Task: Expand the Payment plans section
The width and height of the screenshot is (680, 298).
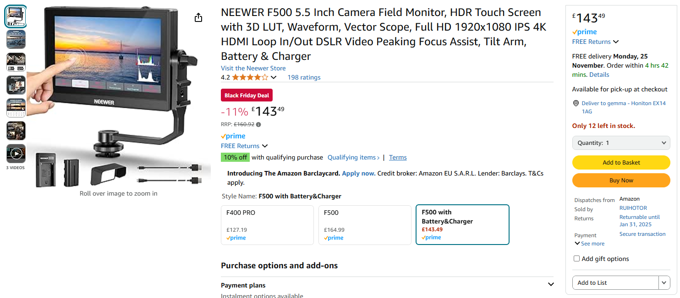Action: [551, 285]
